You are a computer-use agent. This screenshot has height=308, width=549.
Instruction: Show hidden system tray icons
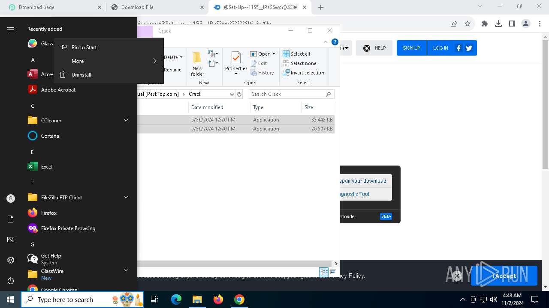coord(462,299)
